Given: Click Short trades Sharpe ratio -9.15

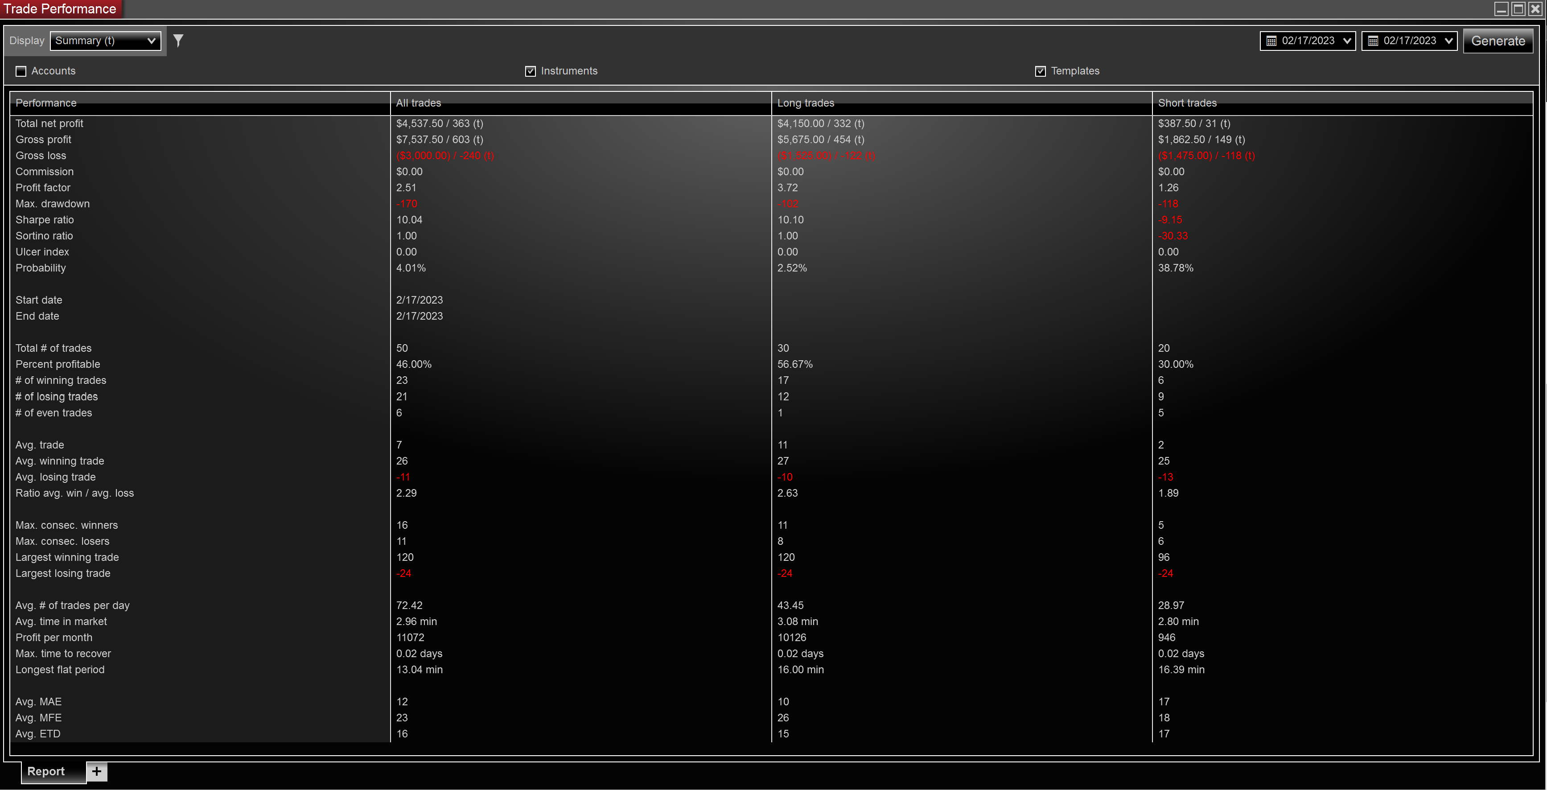Looking at the screenshot, I should (x=1170, y=219).
